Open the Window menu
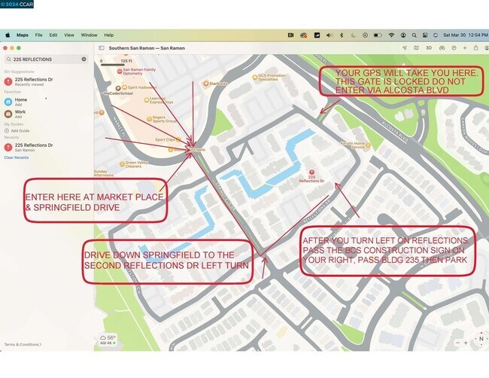 point(90,35)
